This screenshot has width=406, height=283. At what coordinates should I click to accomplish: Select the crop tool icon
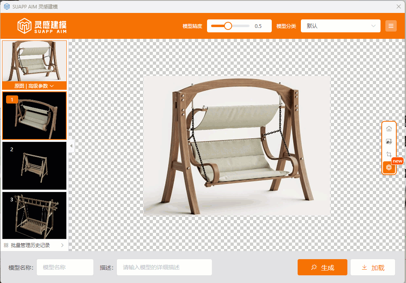[x=389, y=154]
